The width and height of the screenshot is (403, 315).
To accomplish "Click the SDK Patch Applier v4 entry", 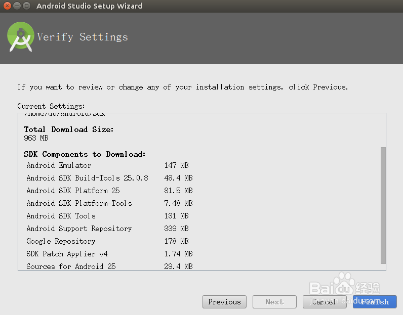I will coord(67,254).
